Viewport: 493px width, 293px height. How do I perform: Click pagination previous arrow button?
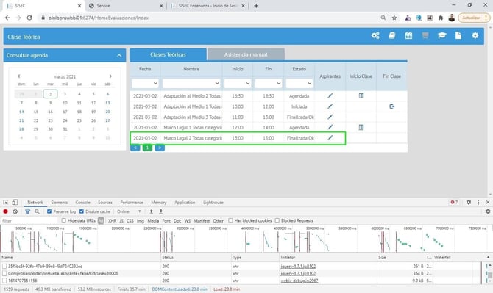tap(135, 148)
